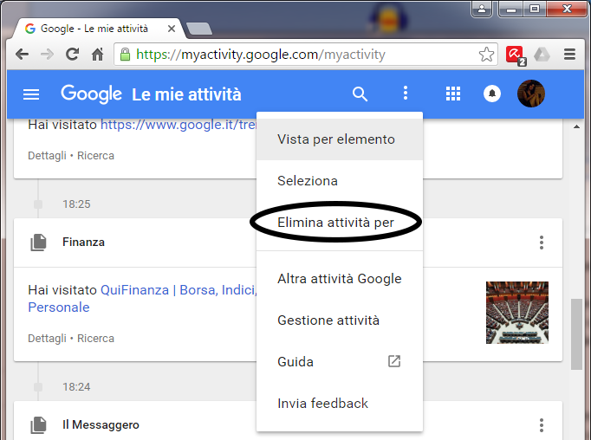Click the 18:24 timestamp

[76, 387]
